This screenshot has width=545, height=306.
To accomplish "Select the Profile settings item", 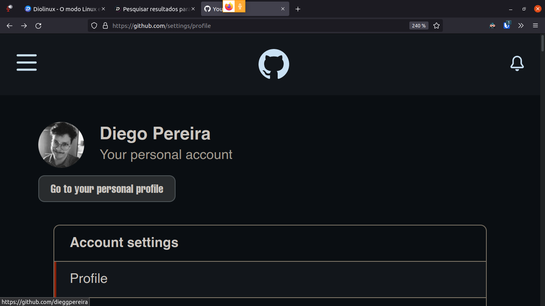I will click(x=270, y=279).
